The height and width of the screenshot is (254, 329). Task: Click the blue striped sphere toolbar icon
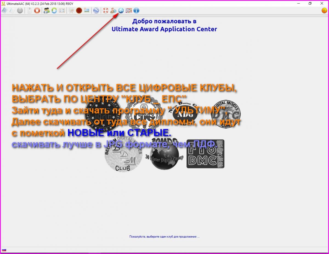pos(96,11)
